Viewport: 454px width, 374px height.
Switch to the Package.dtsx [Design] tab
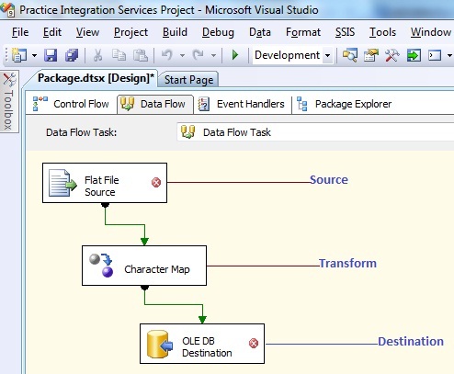click(x=96, y=78)
